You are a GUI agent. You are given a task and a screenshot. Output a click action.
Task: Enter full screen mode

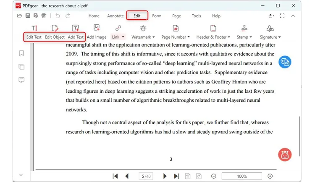click(x=282, y=16)
